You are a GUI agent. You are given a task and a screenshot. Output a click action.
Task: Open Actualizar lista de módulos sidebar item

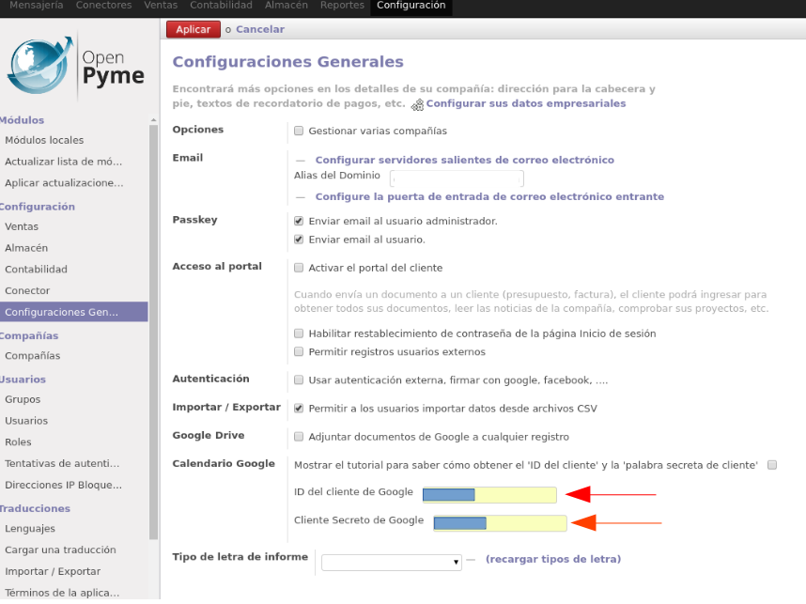(64, 162)
